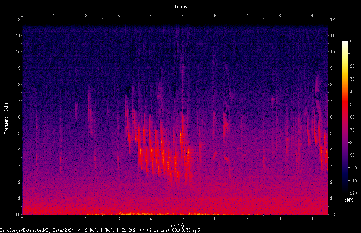Click the 9 kHz label on right axis
This screenshot has width=361, height=233.
click(331, 68)
